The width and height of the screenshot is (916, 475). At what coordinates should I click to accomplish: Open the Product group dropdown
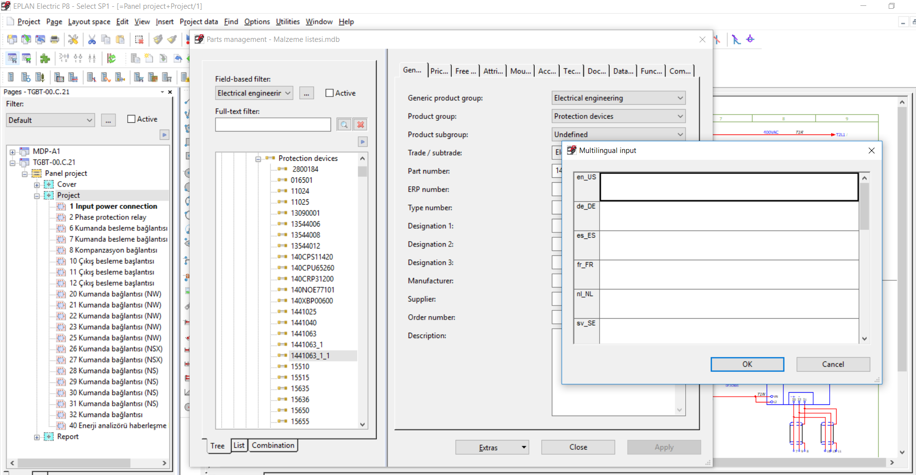tap(619, 116)
